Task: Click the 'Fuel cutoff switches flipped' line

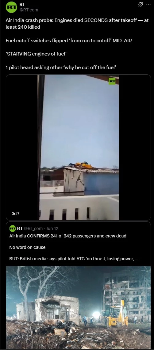Action: tap(69, 41)
